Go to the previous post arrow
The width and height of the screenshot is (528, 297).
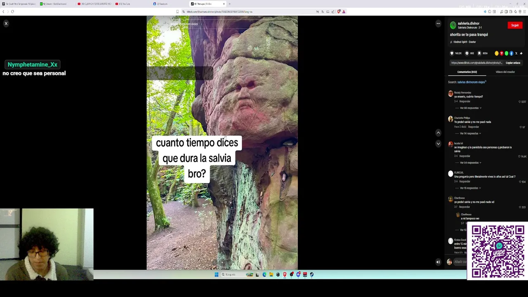click(x=438, y=133)
